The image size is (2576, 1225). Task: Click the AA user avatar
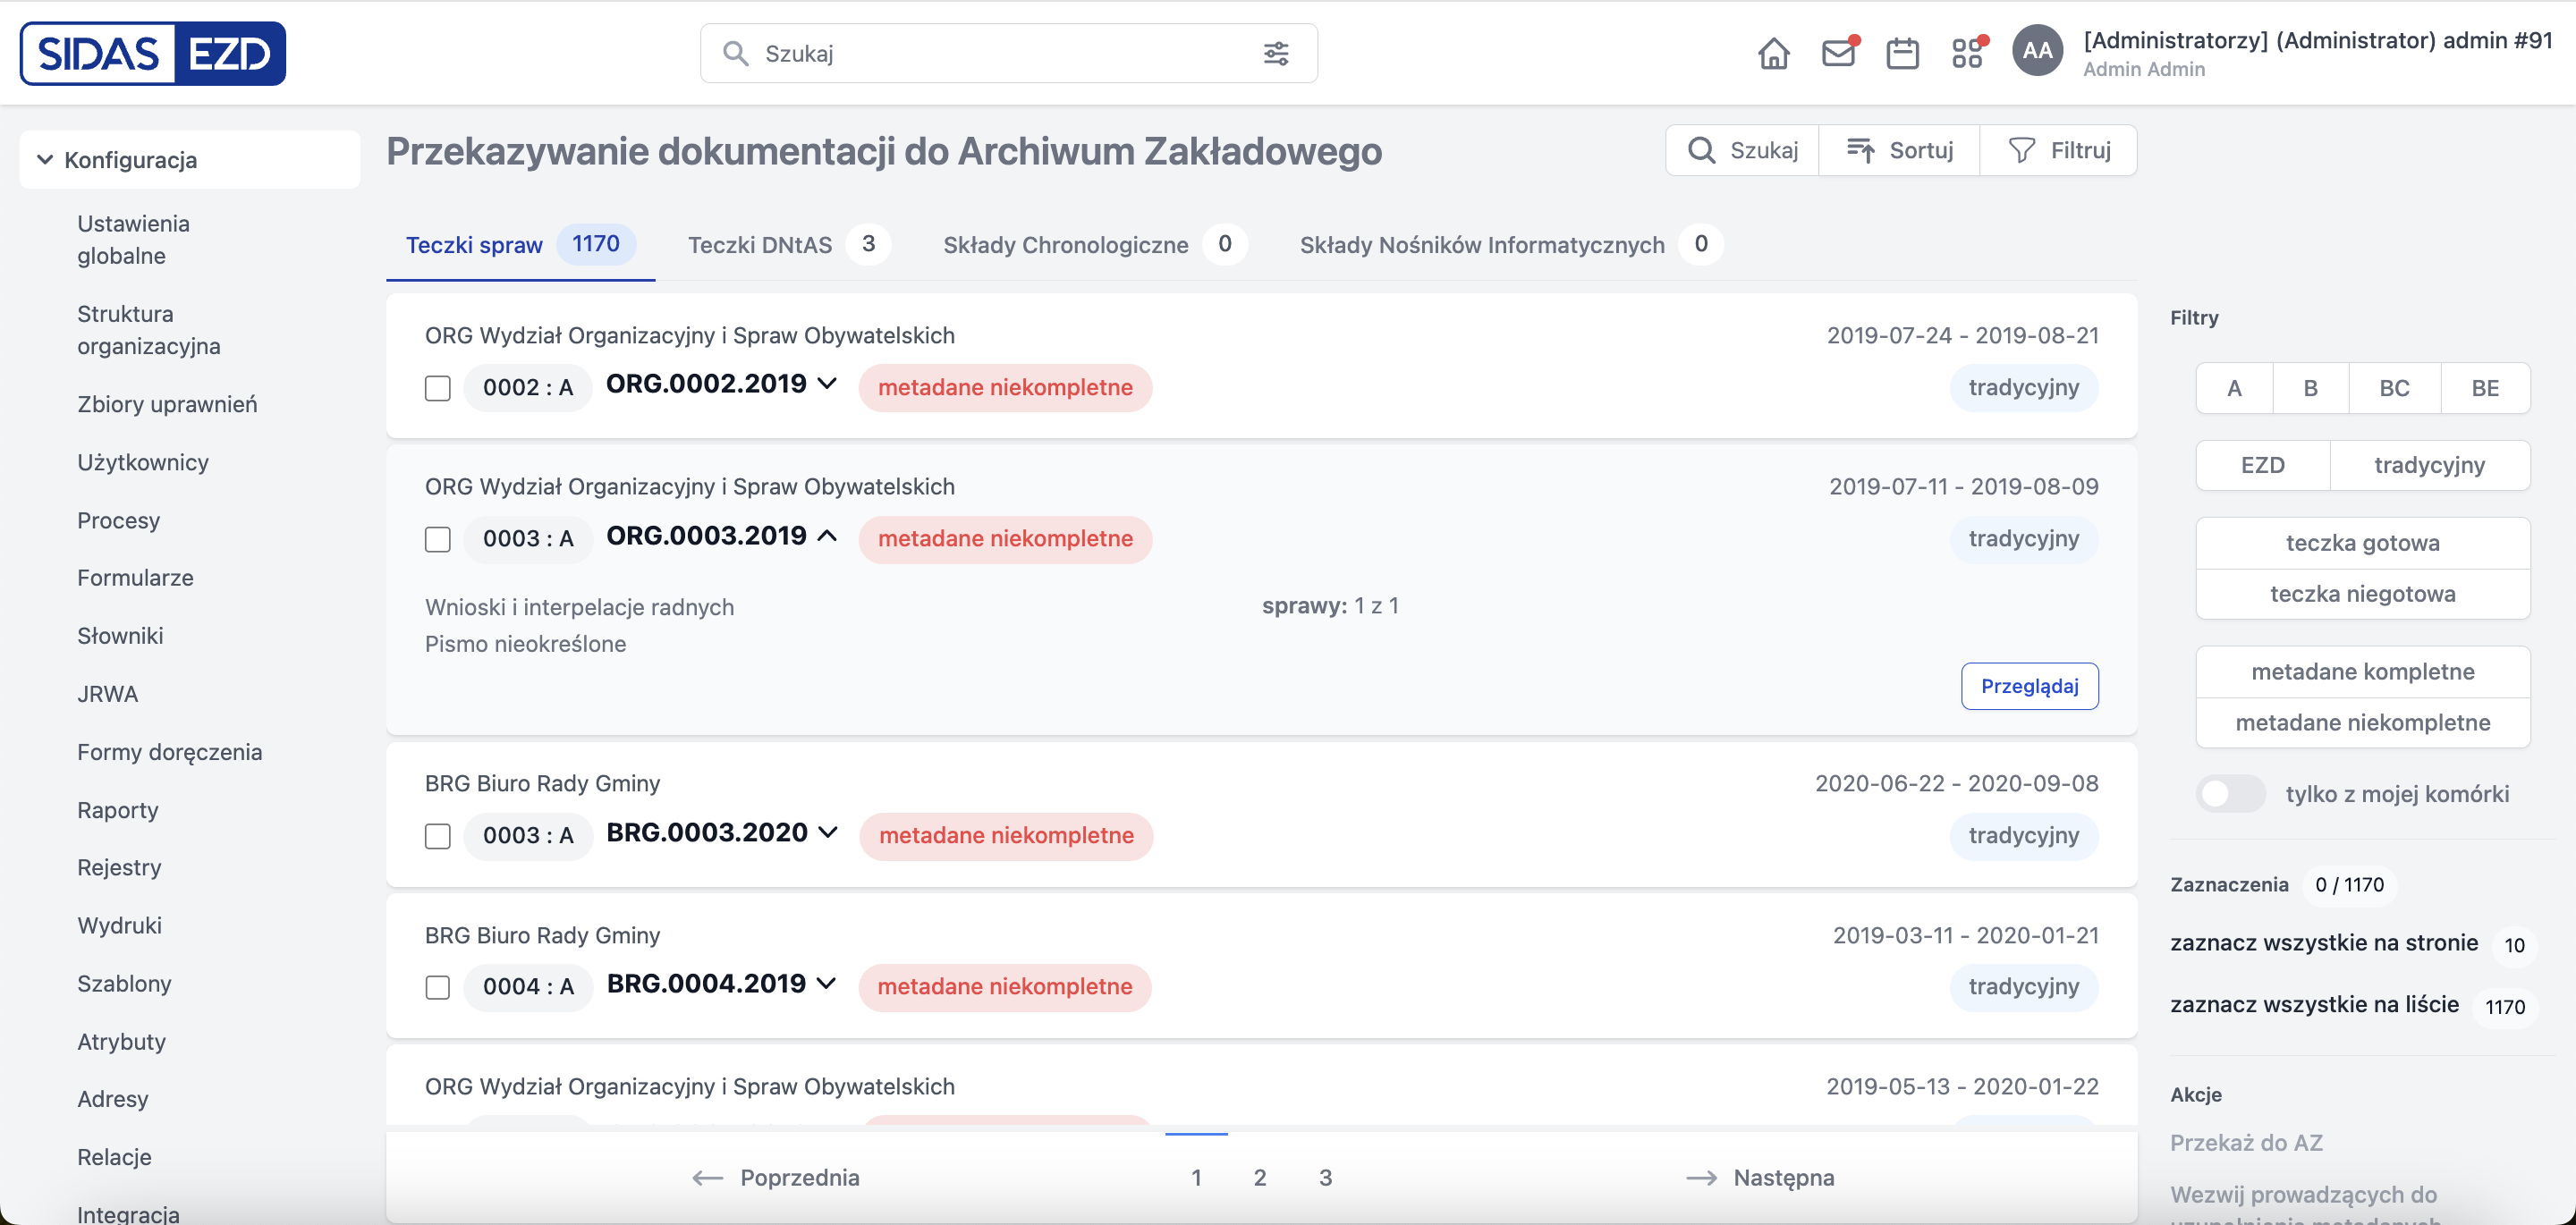point(2038,51)
